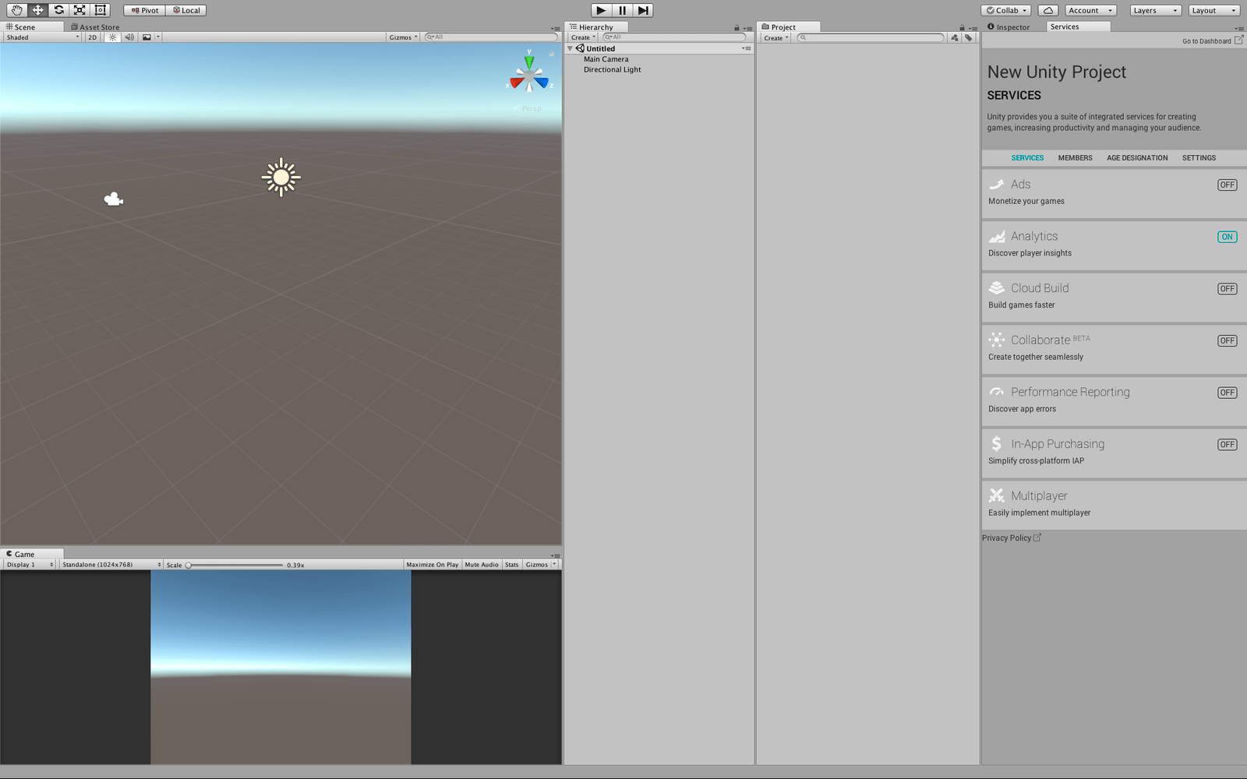Open the Gizmos dropdown in the Scene view
The height and width of the screenshot is (779, 1247).
402,37
